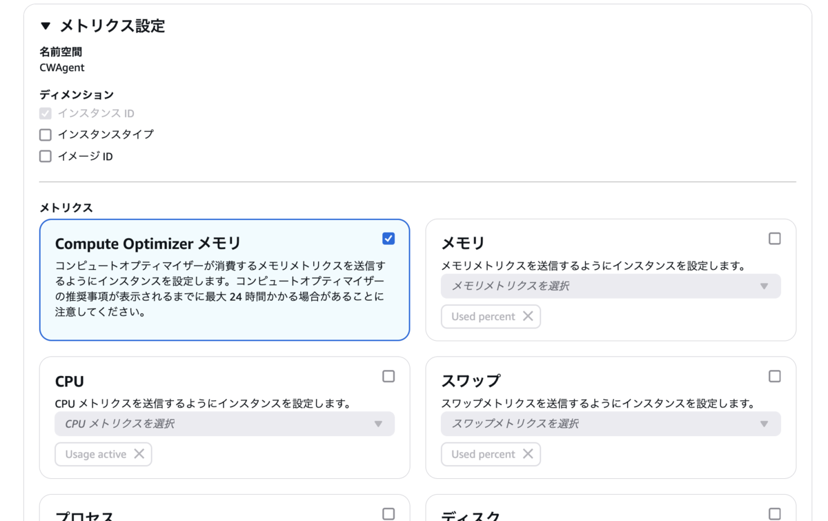The image size is (828, 521).
Task: Enable the スワップ metrics card checkbox
Action: [x=775, y=377]
